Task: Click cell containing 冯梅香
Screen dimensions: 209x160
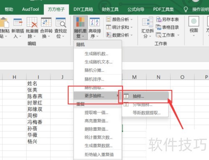Action: (38, 122)
